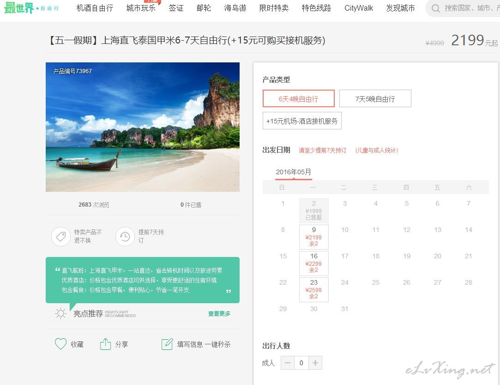Click the 0 件已售 sold count
The width and height of the screenshot is (500, 385).
pyautogui.click(x=191, y=205)
